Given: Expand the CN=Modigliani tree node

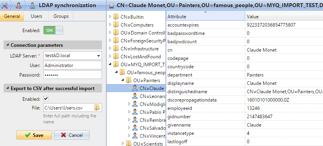Looking at the screenshot, I should (129, 104).
